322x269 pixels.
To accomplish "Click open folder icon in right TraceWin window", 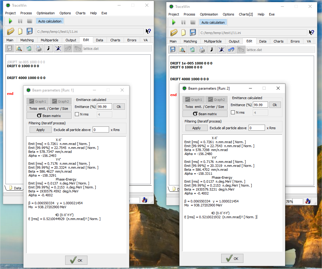I will click(174, 33).
